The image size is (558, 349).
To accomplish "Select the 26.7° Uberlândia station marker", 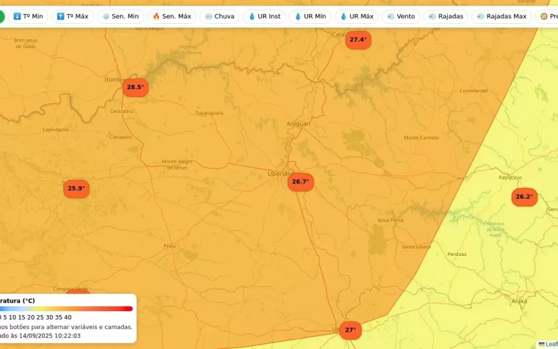I will (300, 182).
